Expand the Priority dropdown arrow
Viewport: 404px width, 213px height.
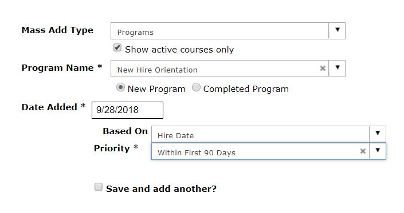click(378, 150)
